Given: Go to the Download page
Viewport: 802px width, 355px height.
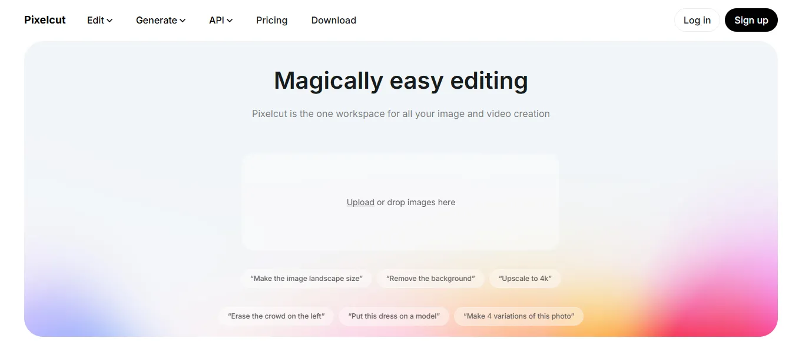Looking at the screenshot, I should pyautogui.click(x=334, y=20).
